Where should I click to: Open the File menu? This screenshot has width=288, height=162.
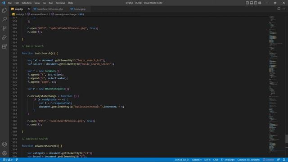pos(10,3)
